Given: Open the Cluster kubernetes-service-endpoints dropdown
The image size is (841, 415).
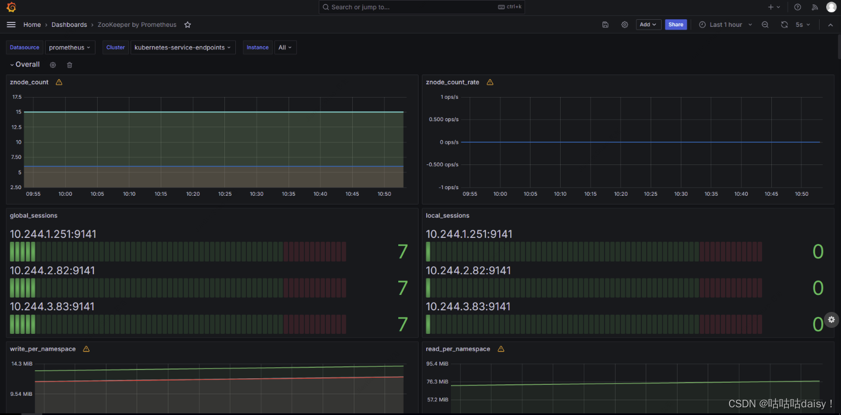Looking at the screenshot, I should 183,48.
